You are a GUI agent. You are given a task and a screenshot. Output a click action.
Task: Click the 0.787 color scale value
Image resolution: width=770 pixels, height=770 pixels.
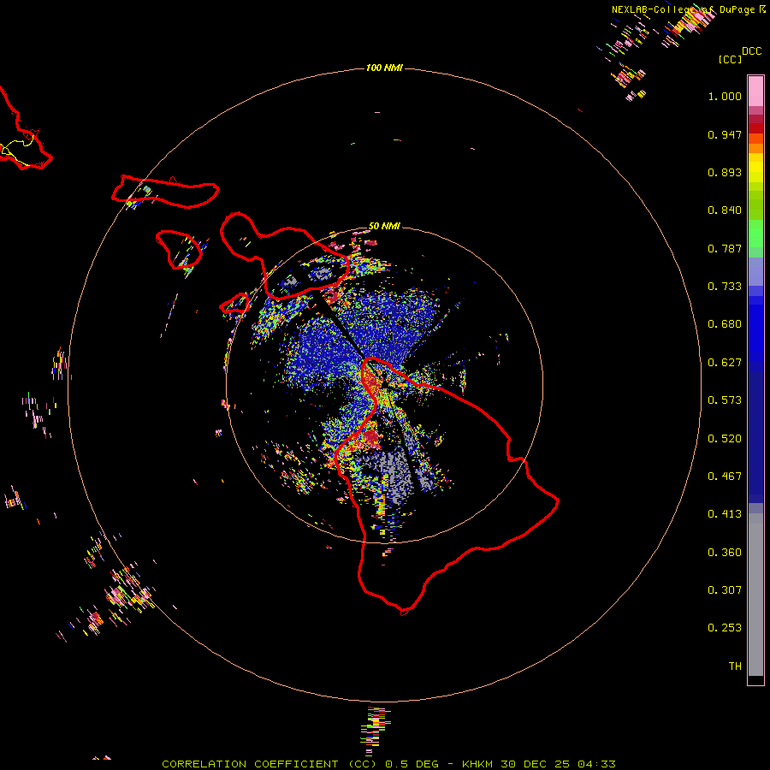click(x=725, y=248)
